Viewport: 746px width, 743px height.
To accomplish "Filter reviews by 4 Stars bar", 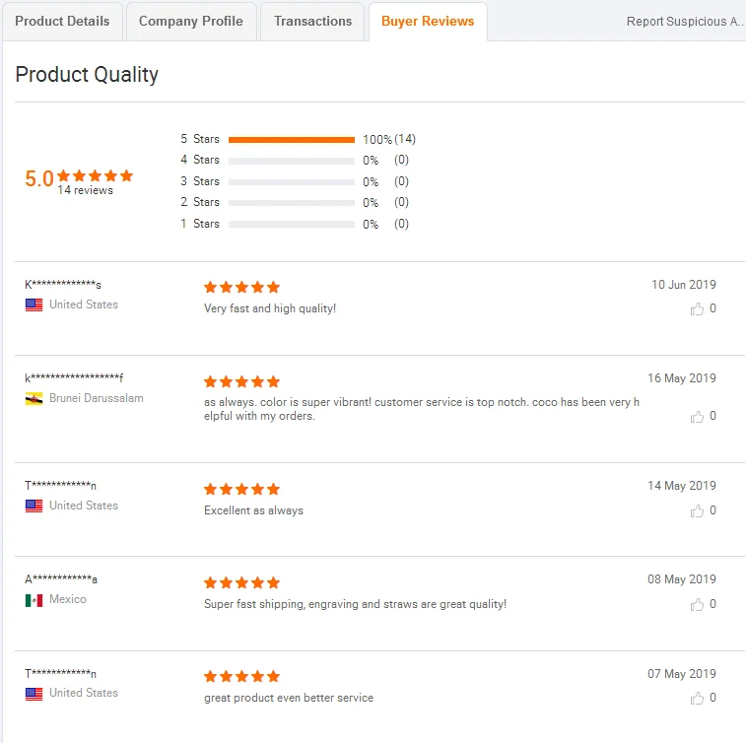I will point(291,161).
